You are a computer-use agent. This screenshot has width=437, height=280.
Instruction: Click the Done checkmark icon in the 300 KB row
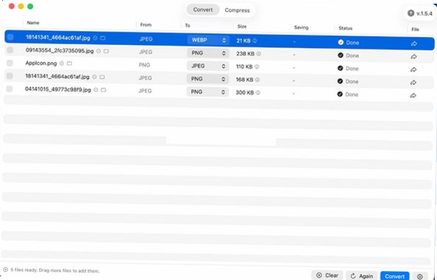point(340,94)
